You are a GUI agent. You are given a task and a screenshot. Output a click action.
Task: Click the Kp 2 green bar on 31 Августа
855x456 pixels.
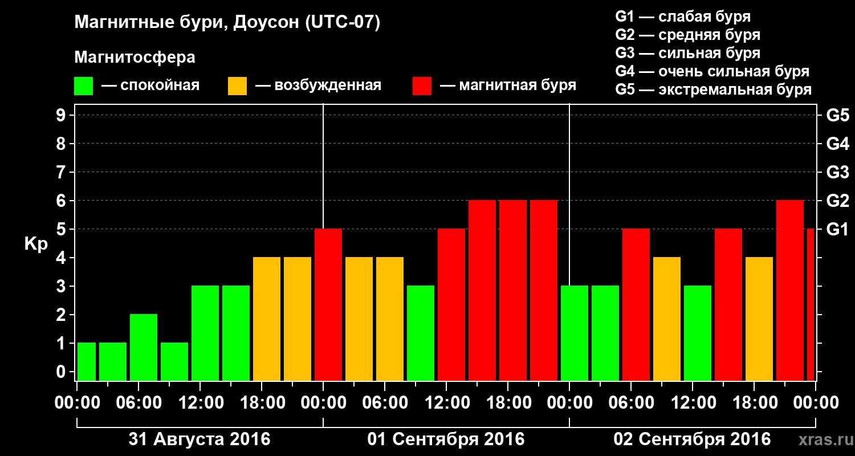144,348
